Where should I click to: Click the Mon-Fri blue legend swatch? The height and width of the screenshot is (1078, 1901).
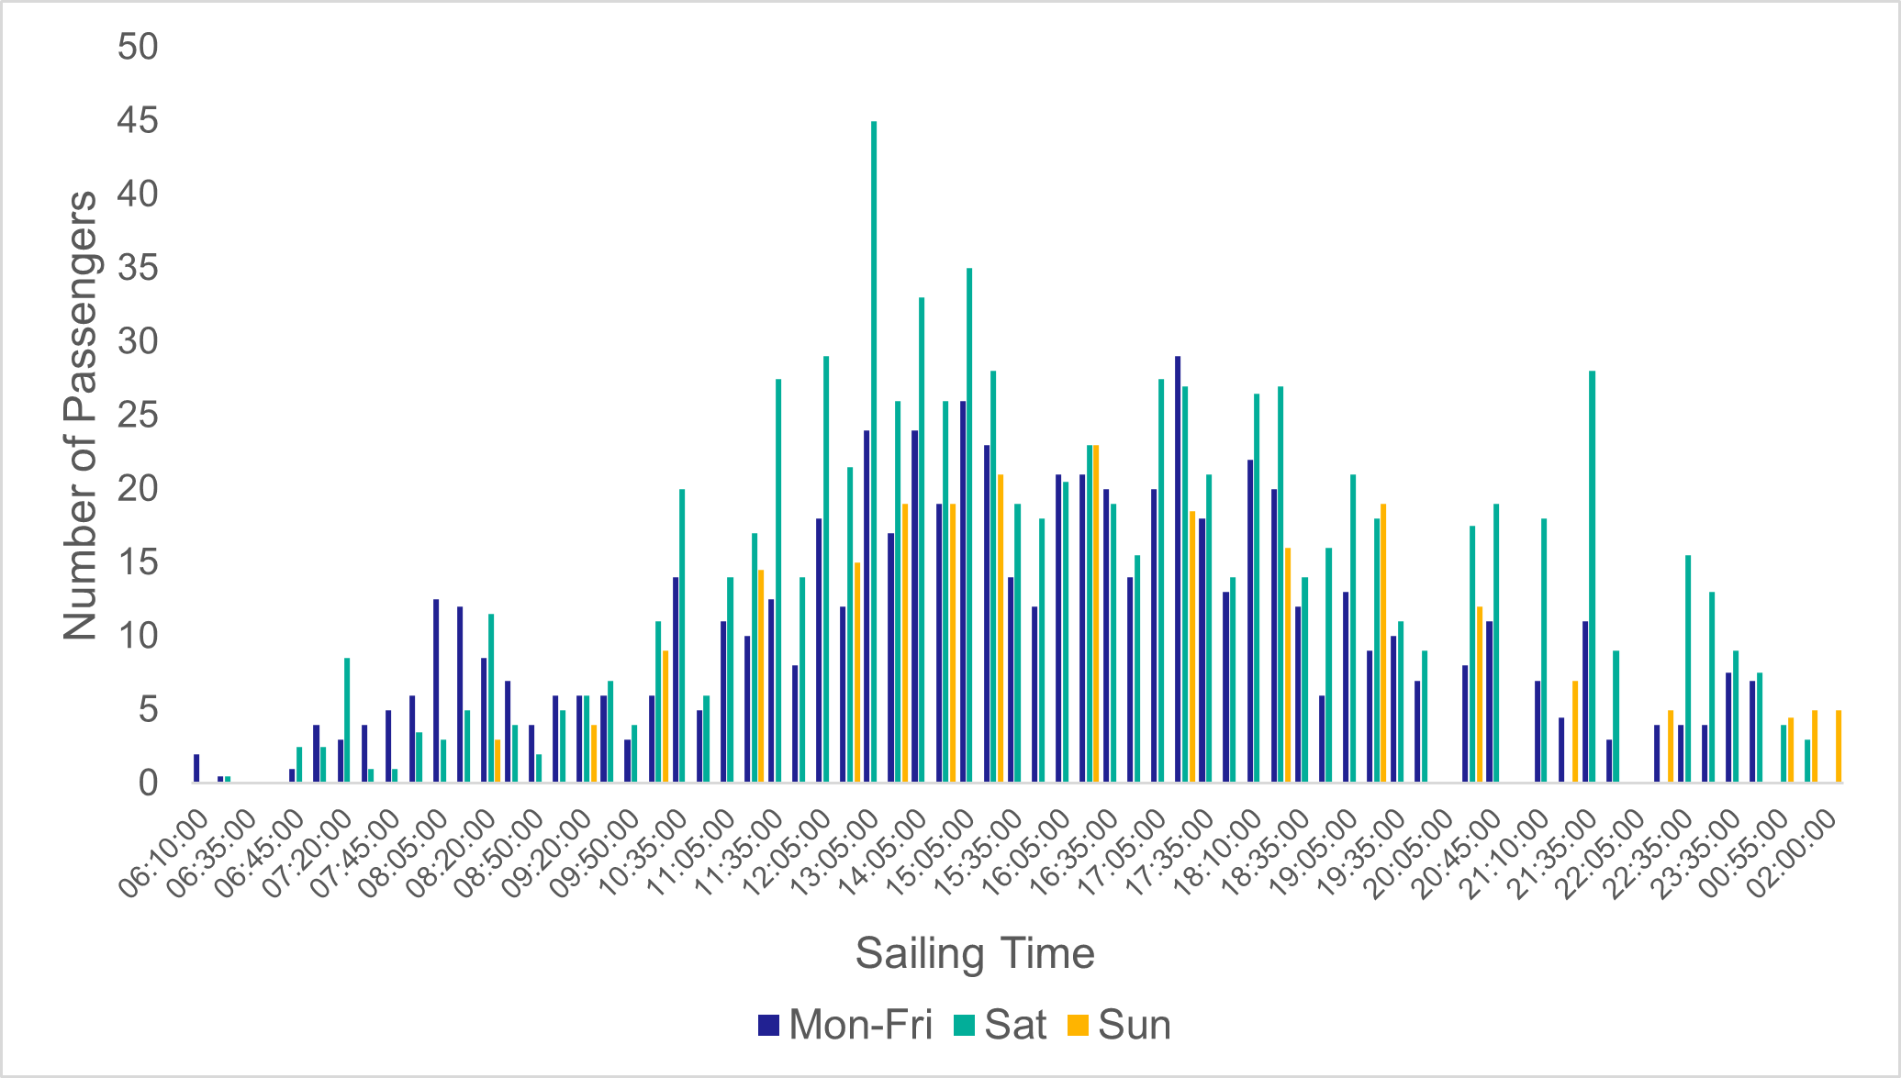tap(769, 1026)
